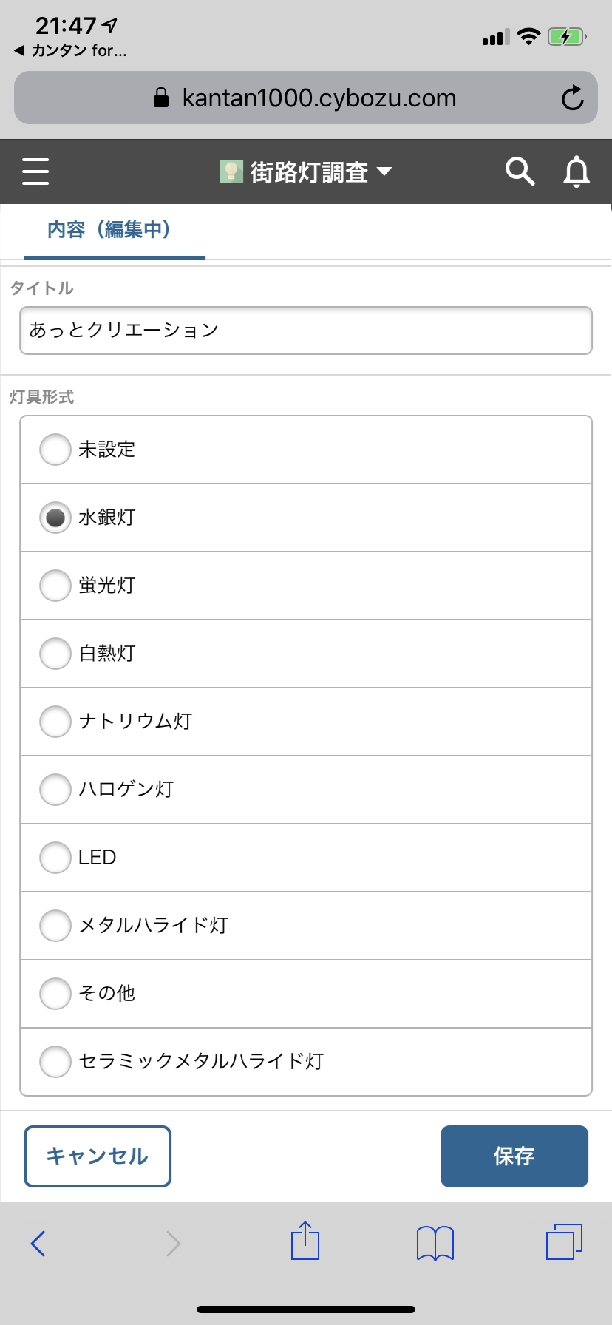The height and width of the screenshot is (1325, 612).
Task: Open the hamburger menu in header
Action: [x=35, y=172]
